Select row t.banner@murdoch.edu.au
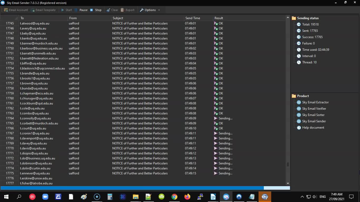This screenshot has width=360, height=202. click(143, 43)
